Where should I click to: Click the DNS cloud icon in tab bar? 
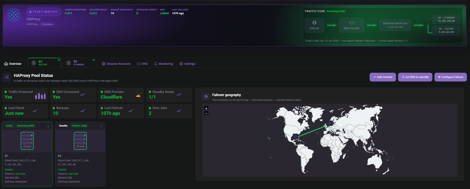point(138,64)
